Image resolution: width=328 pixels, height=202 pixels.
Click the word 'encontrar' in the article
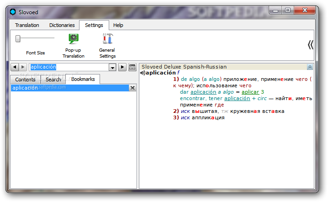pos(192,98)
